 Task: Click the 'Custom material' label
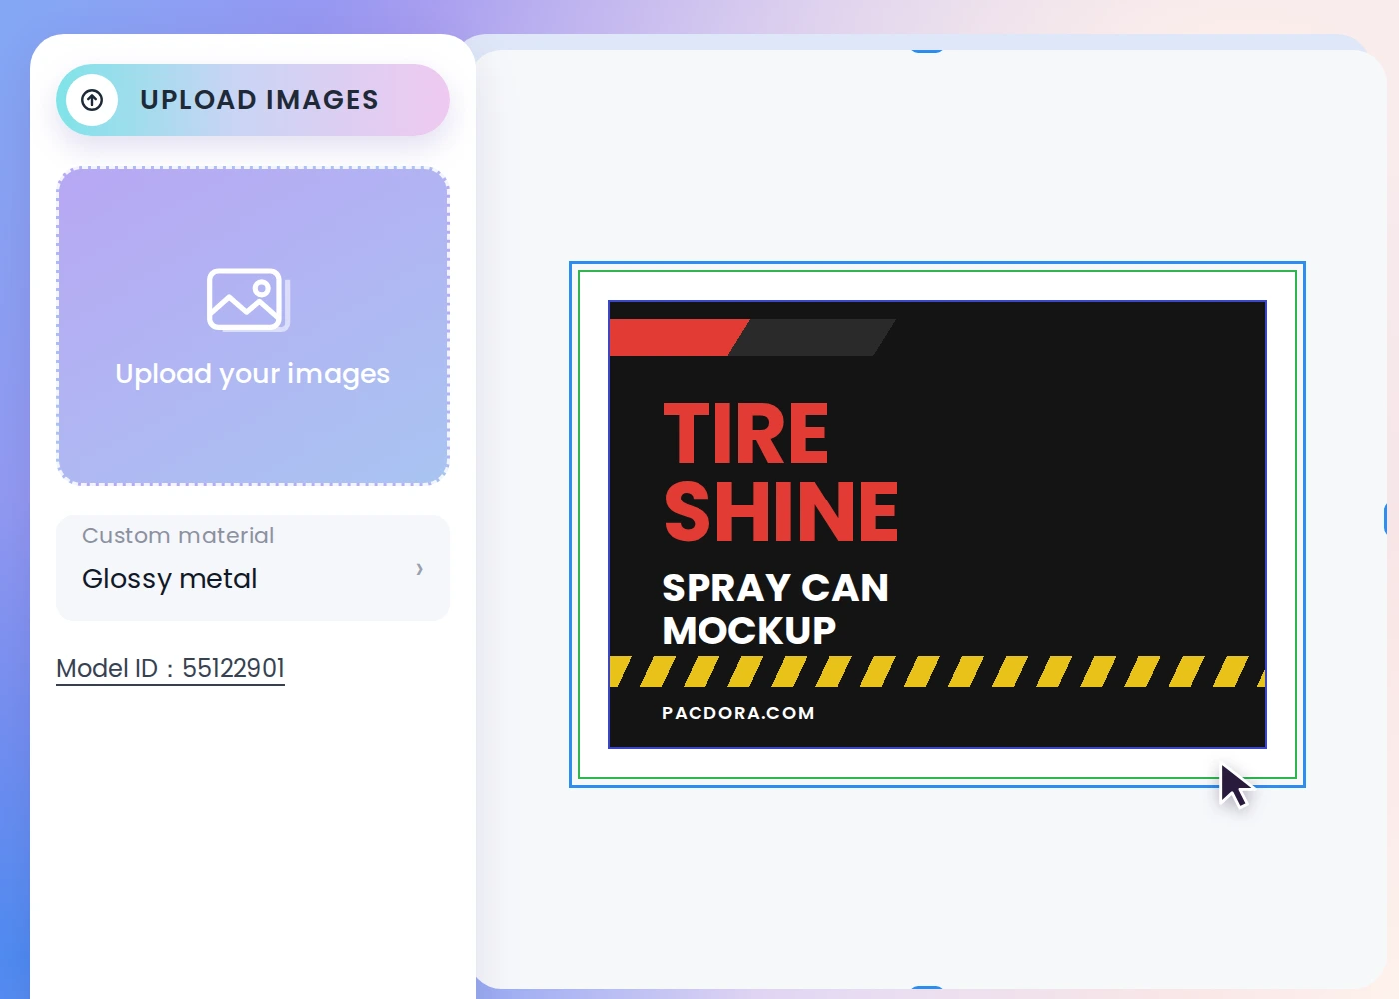click(x=178, y=536)
